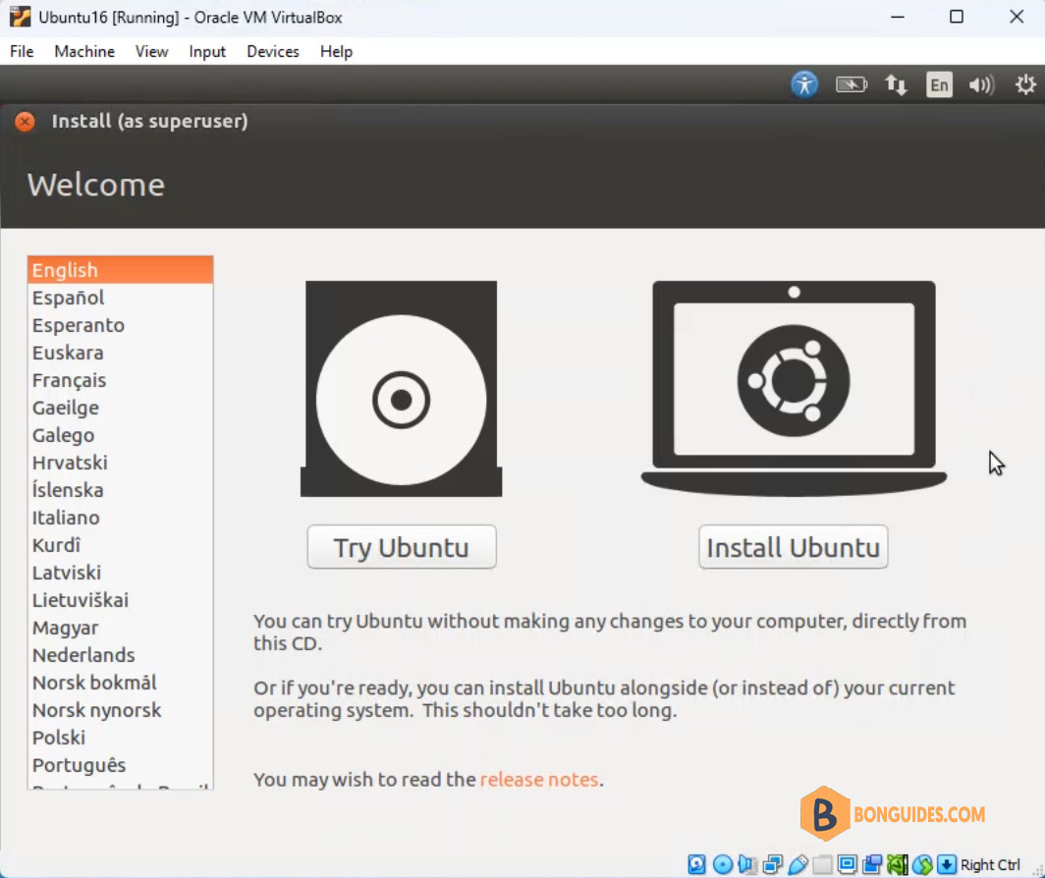Select Magyar in the language list

pyautogui.click(x=121, y=628)
